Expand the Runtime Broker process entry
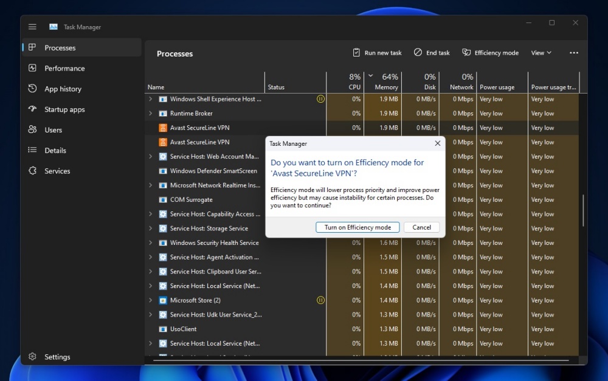This screenshot has width=608, height=381. click(151, 113)
